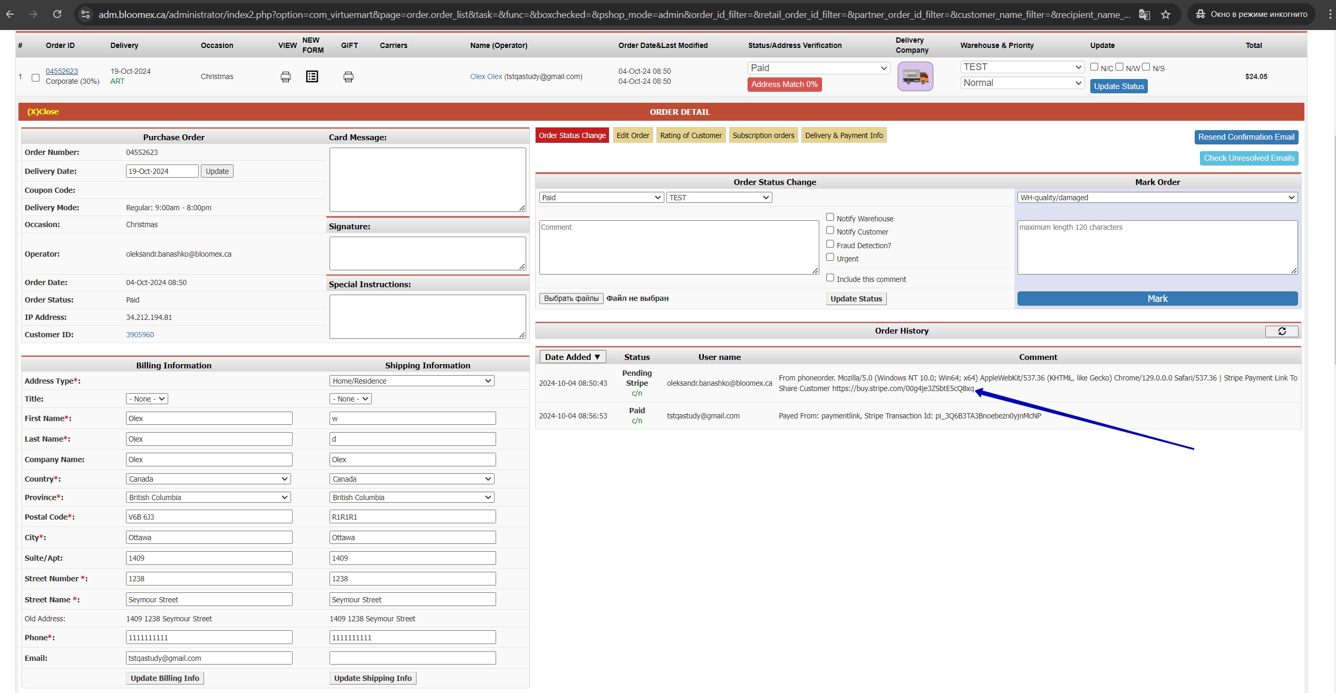Click the Address Match 0% badge
The image size is (1336, 693).
[x=784, y=84]
